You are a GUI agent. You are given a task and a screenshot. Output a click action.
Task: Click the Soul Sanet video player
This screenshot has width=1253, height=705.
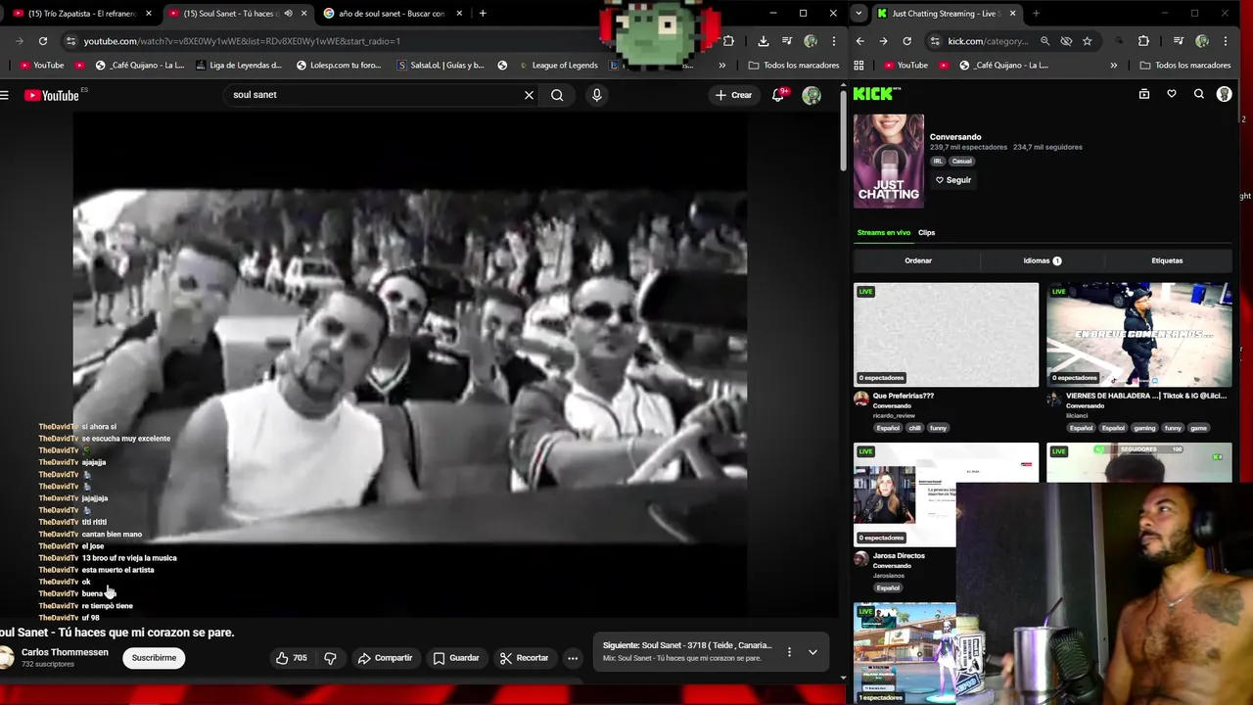(410, 364)
